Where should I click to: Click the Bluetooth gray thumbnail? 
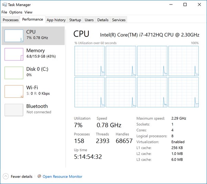[x=14, y=110]
